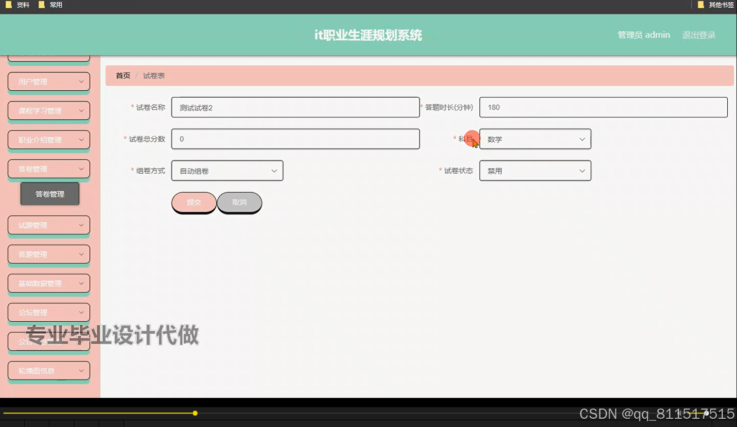Open the 科目 subject dropdown showing 数学
Viewport: 737px width, 427px height.
(535, 139)
